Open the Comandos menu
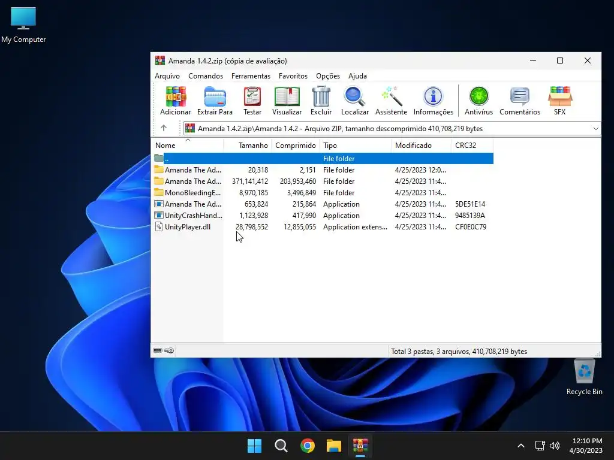Viewport: 614px width, 460px height. point(206,76)
